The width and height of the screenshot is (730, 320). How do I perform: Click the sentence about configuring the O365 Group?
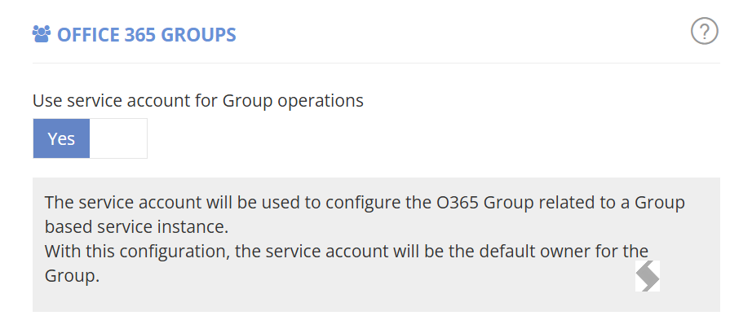[x=365, y=215]
